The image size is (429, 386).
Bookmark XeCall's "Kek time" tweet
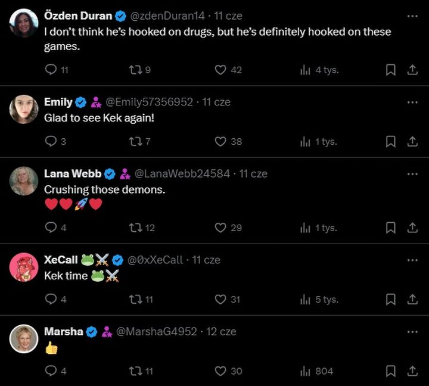[x=391, y=300]
